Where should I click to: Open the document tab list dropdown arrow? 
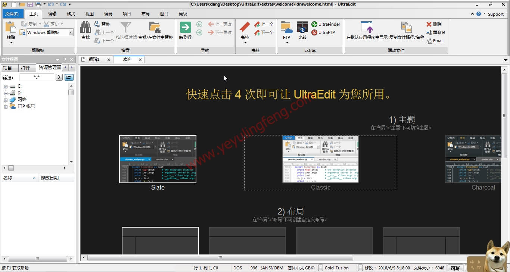coord(506,60)
